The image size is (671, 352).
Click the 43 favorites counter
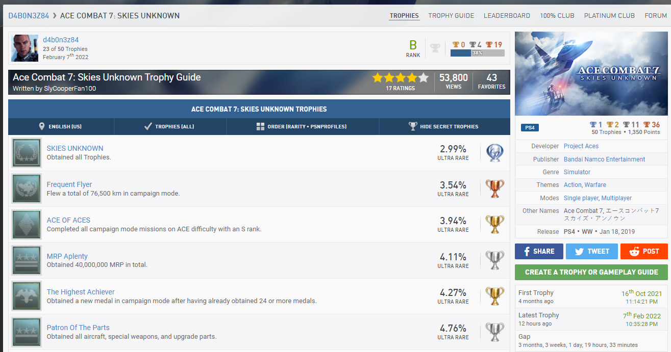(492, 81)
